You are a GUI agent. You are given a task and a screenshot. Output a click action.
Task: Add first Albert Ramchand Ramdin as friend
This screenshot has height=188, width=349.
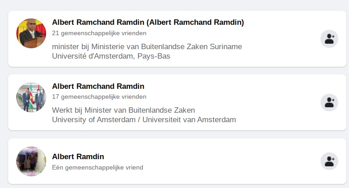[x=329, y=39]
